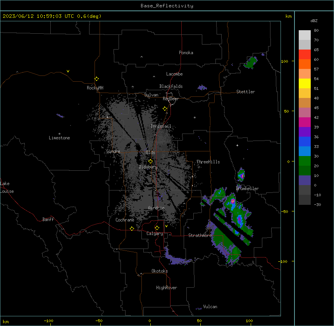Click the Vulcan town label
Screen dimensions: 334x326
coord(210,307)
